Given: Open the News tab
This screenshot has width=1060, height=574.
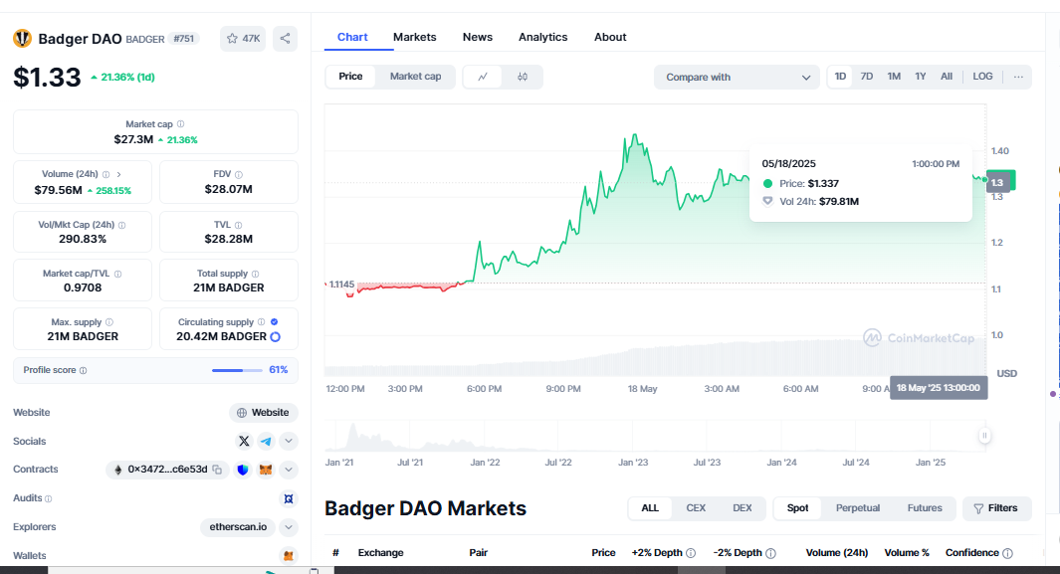Looking at the screenshot, I should click(478, 37).
